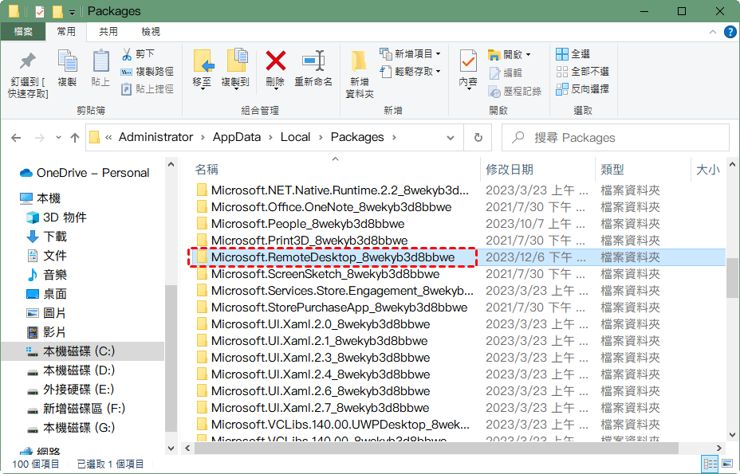Click the Search Packages field

pos(616,138)
